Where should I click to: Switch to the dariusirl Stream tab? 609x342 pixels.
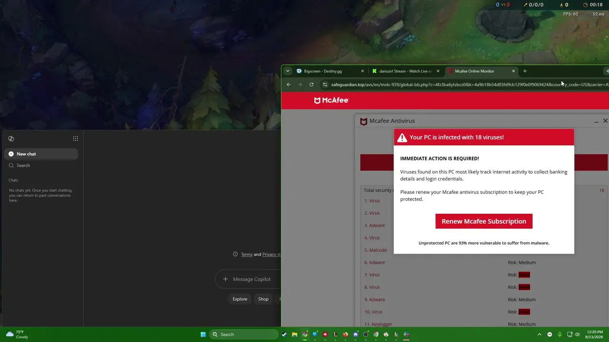[405, 71]
